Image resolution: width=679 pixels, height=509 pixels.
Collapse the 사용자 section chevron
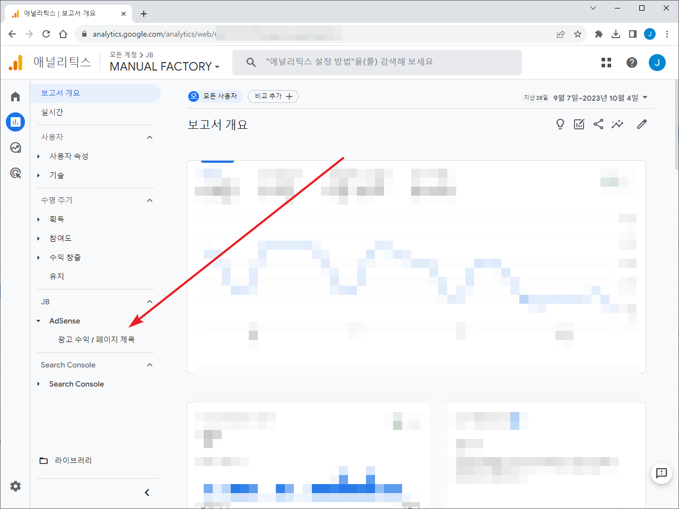click(x=150, y=137)
